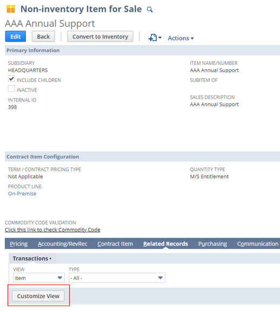
Task: Go to the Purchasing tab
Action: pyautogui.click(x=212, y=244)
